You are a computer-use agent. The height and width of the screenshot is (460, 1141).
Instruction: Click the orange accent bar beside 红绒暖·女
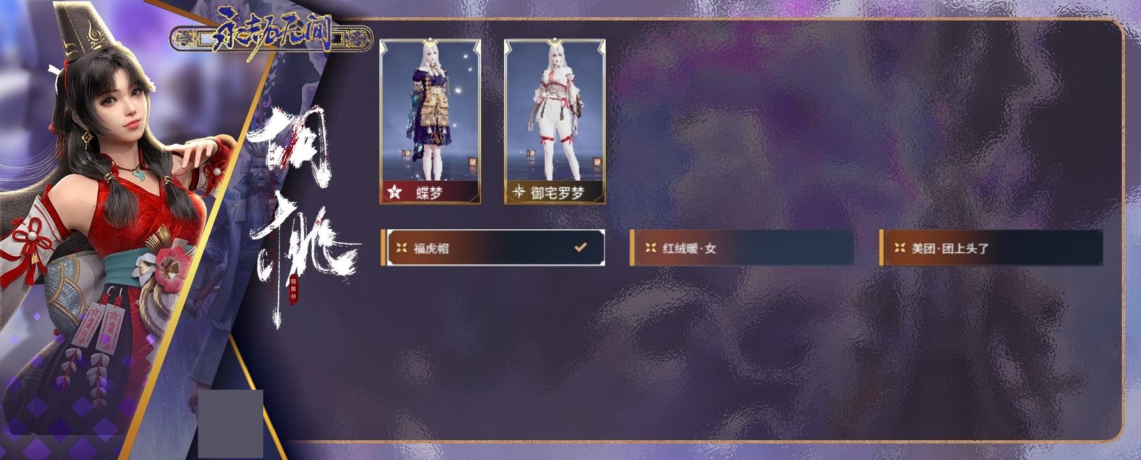tap(632, 248)
